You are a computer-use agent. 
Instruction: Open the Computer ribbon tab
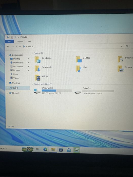tap(20, 41)
